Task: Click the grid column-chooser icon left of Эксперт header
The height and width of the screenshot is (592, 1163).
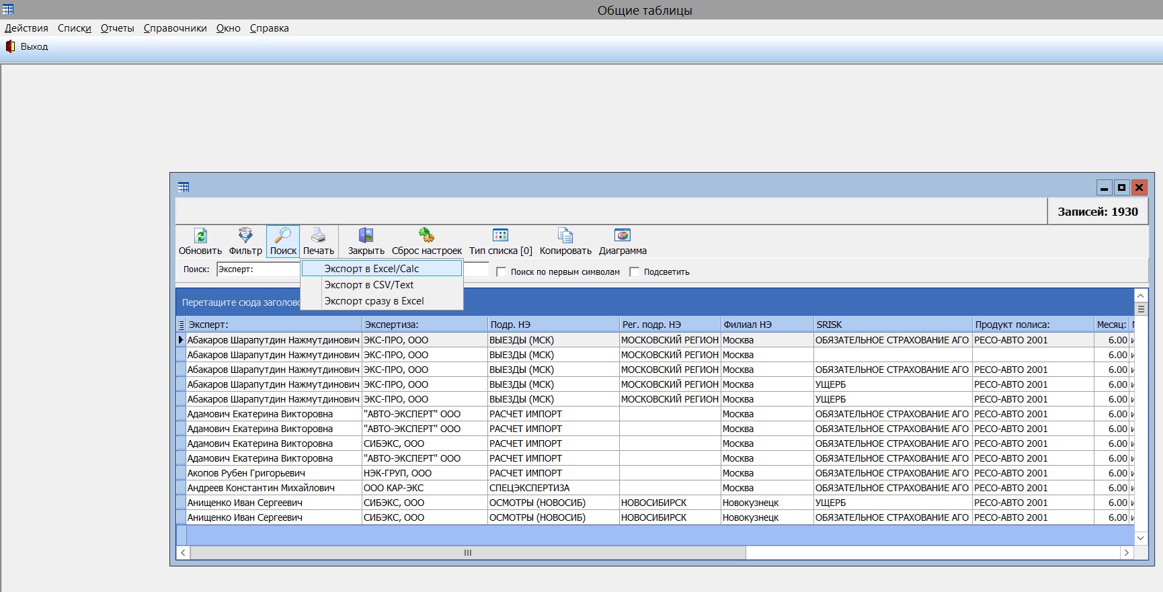Action: 182,325
